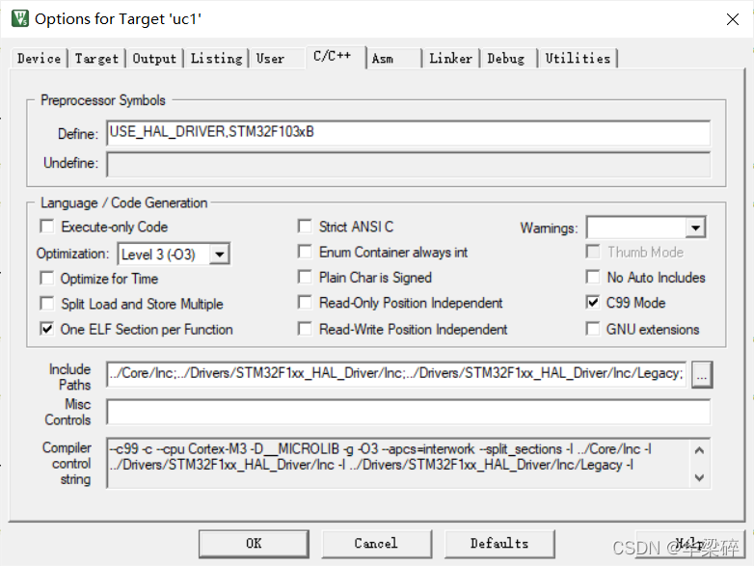
Task: Open the Linker tab
Action: click(x=450, y=59)
